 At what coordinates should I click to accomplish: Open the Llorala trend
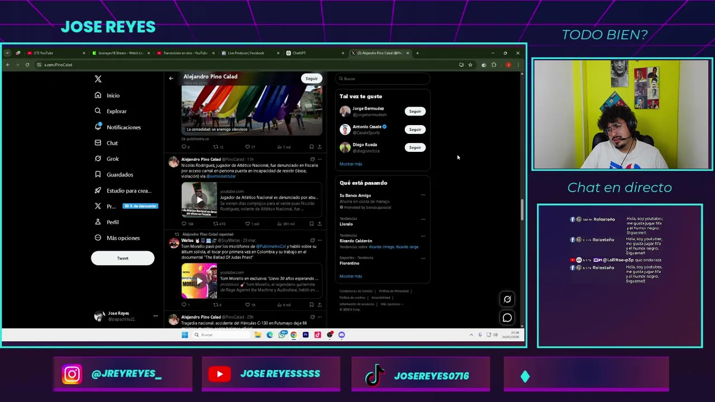point(346,224)
